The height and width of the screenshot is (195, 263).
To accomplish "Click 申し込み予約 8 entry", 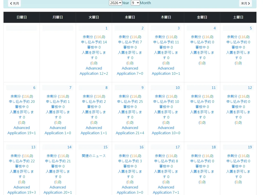I will (x=166, y=161).
